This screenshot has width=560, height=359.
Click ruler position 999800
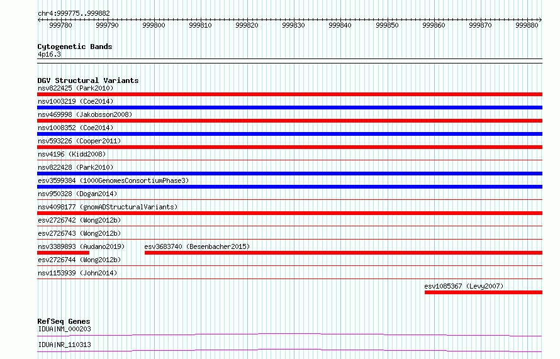pyautogui.click(x=154, y=25)
